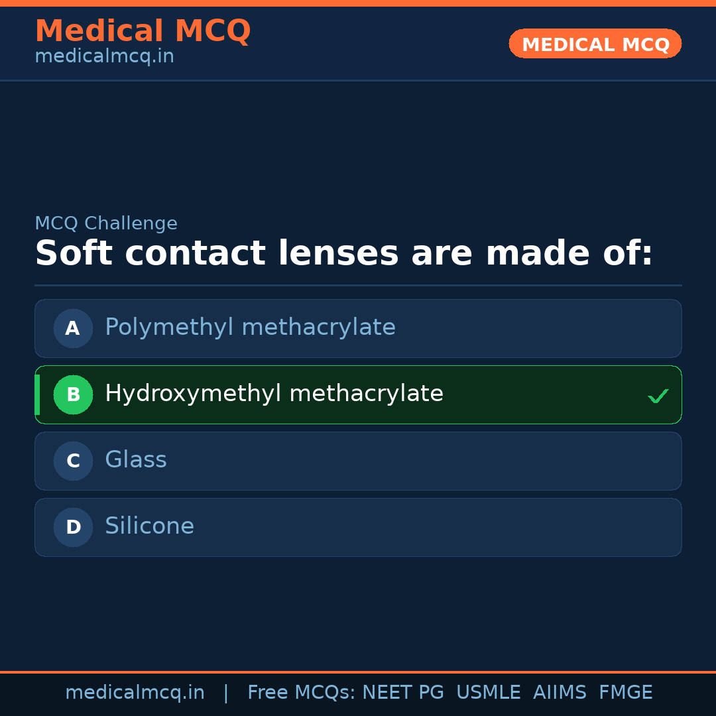Click the green accent bar beside option B

point(36,394)
